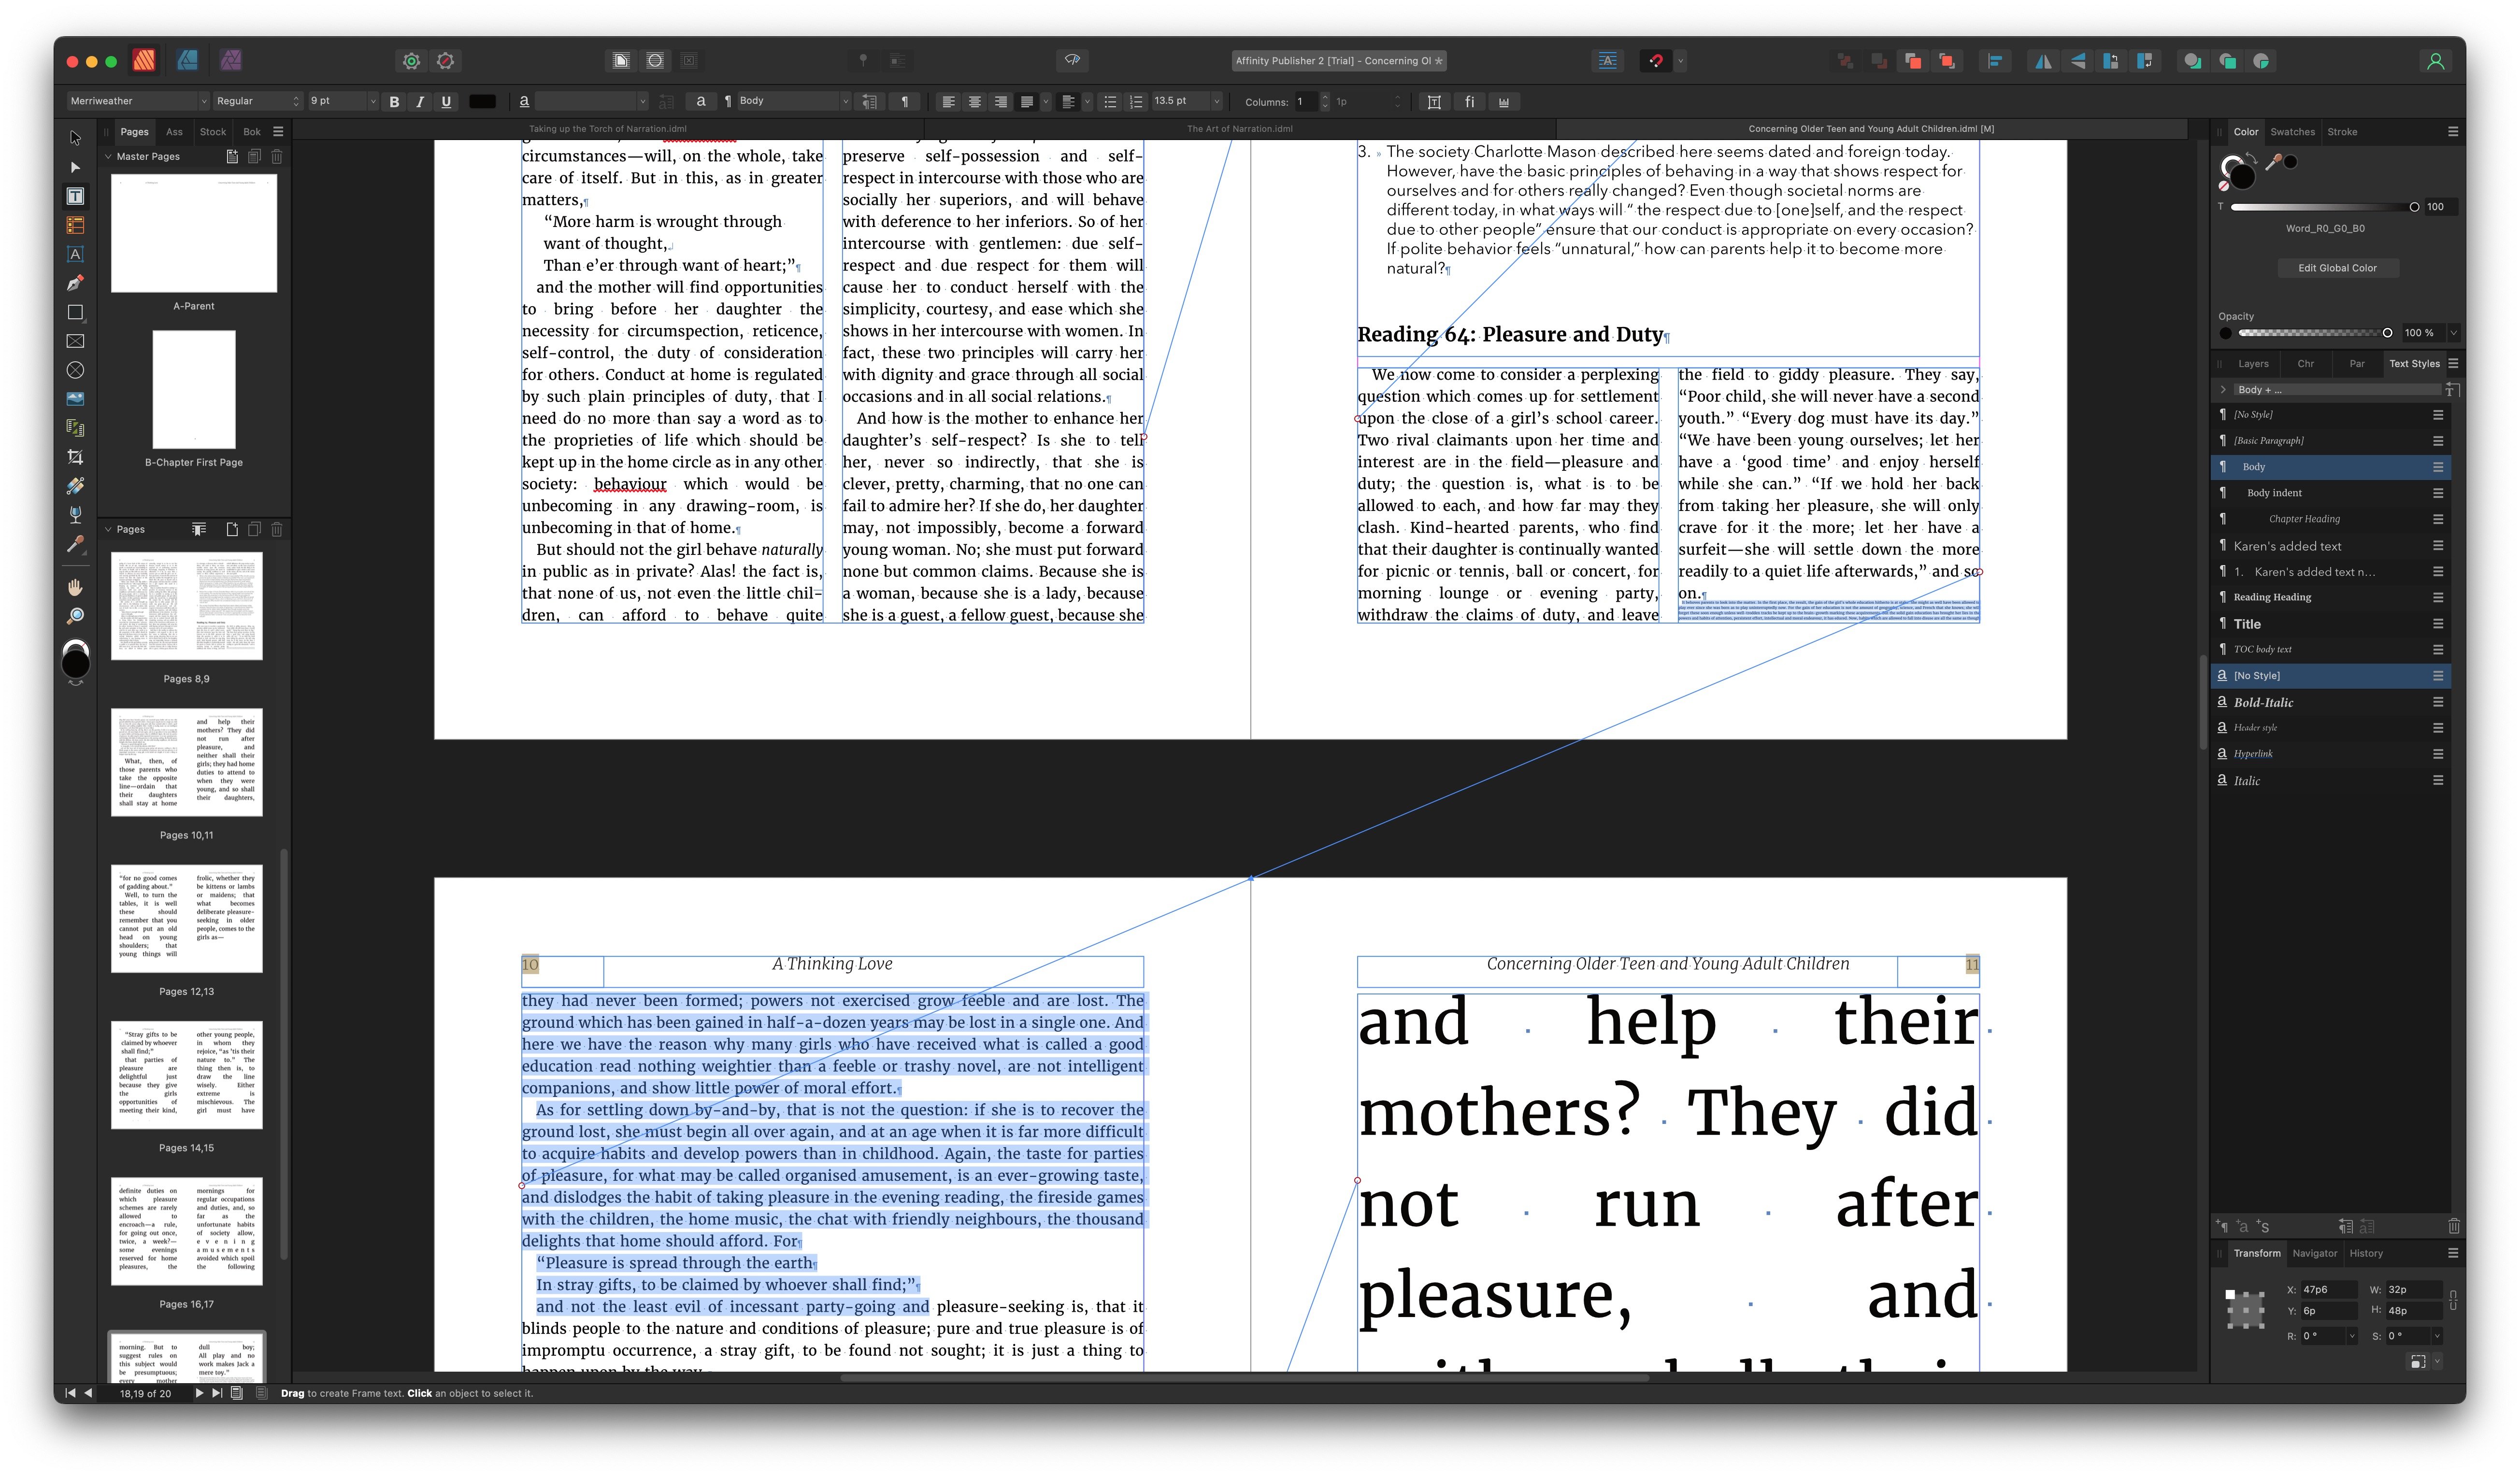
Task: Select the Frame Text tool
Action: coord(75,196)
